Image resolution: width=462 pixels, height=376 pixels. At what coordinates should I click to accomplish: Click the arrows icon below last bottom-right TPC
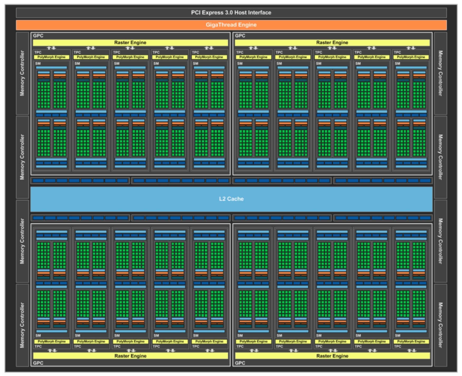[x=411, y=350]
